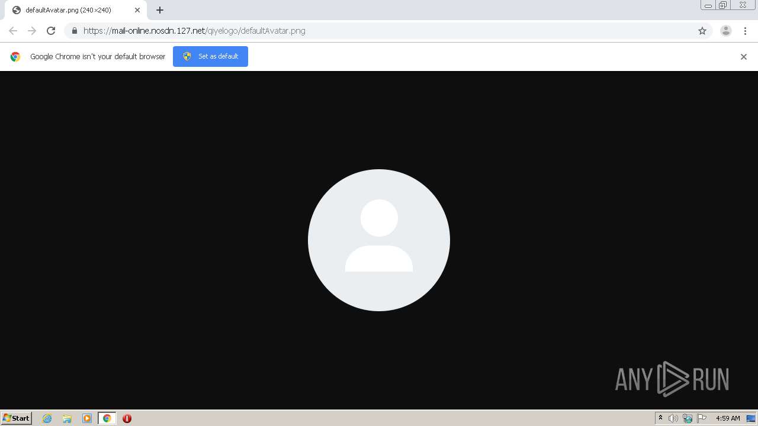The height and width of the screenshot is (426, 758).
Task: Open the Chrome three-dot menu
Action: tap(745, 31)
